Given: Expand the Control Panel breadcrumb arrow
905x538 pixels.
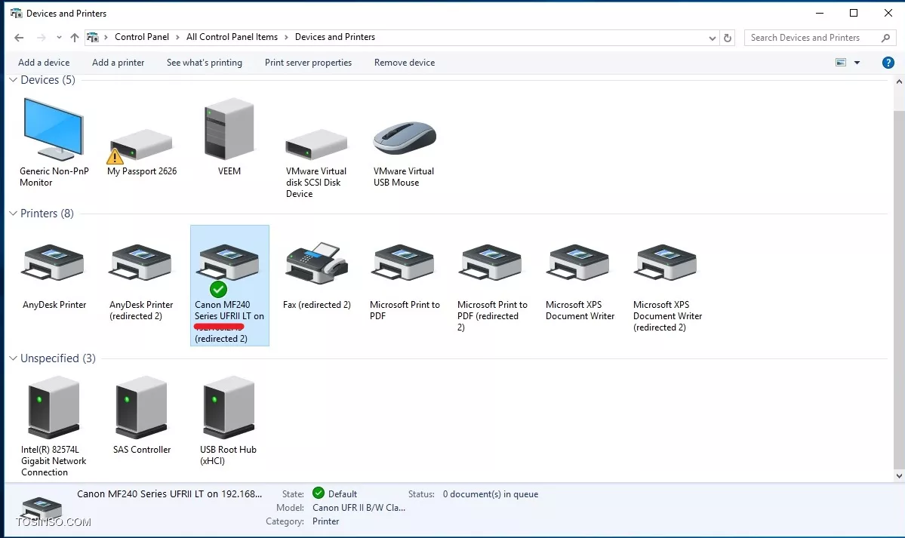Looking at the screenshot, I should 178,38.
